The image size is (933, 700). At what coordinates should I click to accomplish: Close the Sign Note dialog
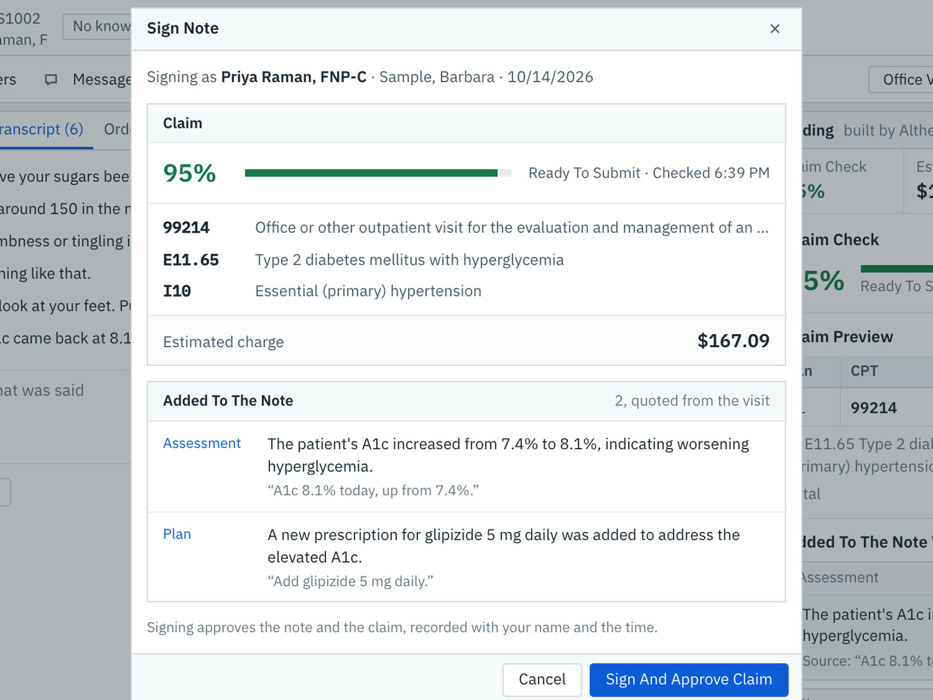coord(774,29)
